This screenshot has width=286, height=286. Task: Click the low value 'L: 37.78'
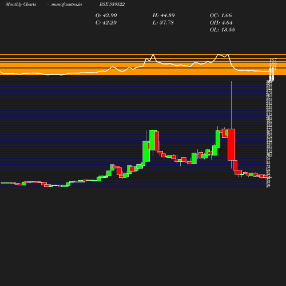coord(163,23)
